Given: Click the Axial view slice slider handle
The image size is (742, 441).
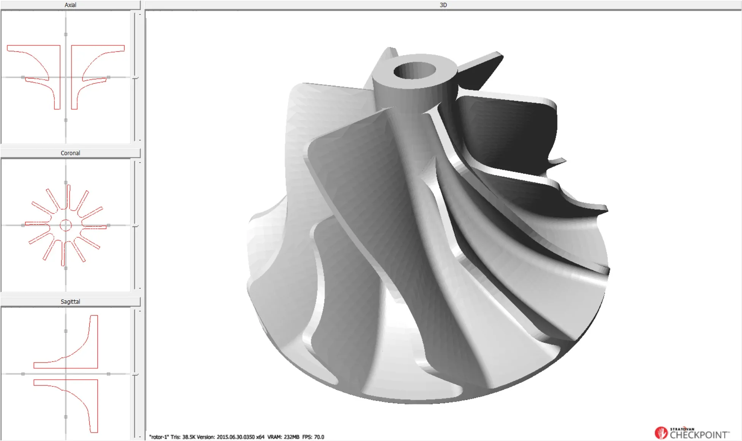Looking at the screenshot, I should click(x=135, y=78).
